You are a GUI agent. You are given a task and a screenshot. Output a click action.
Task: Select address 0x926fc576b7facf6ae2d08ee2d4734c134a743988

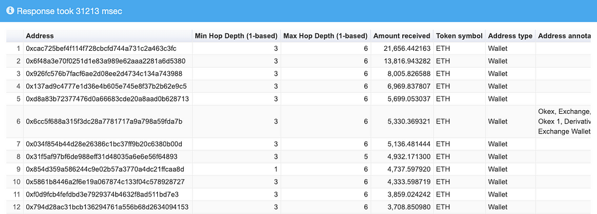click(104, 73)
